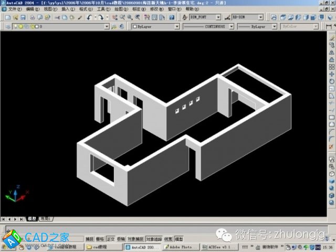
Task: Open the 工具 (Tools) menu
Action: pos(104,9)
